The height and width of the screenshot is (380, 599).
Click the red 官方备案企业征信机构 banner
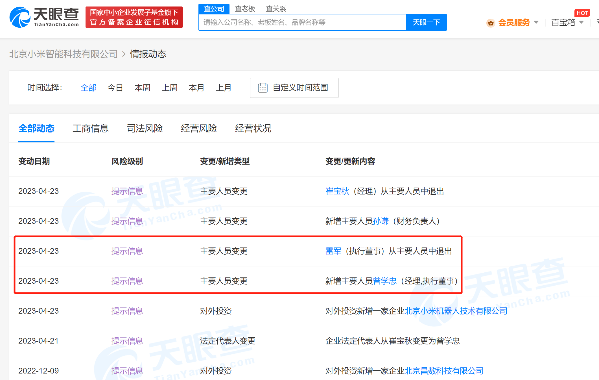pos(134,17)
